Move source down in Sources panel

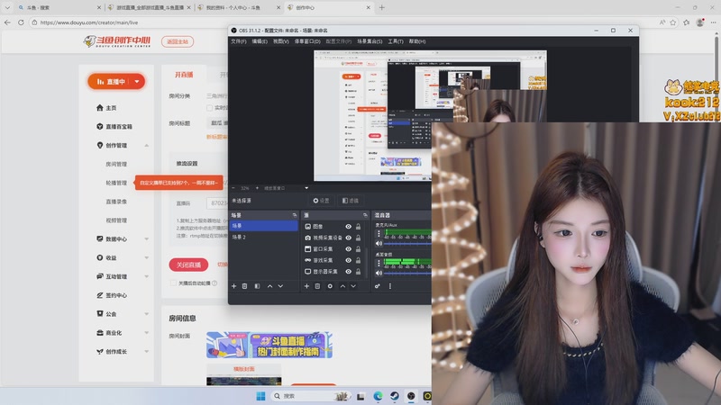coord(353,286)
